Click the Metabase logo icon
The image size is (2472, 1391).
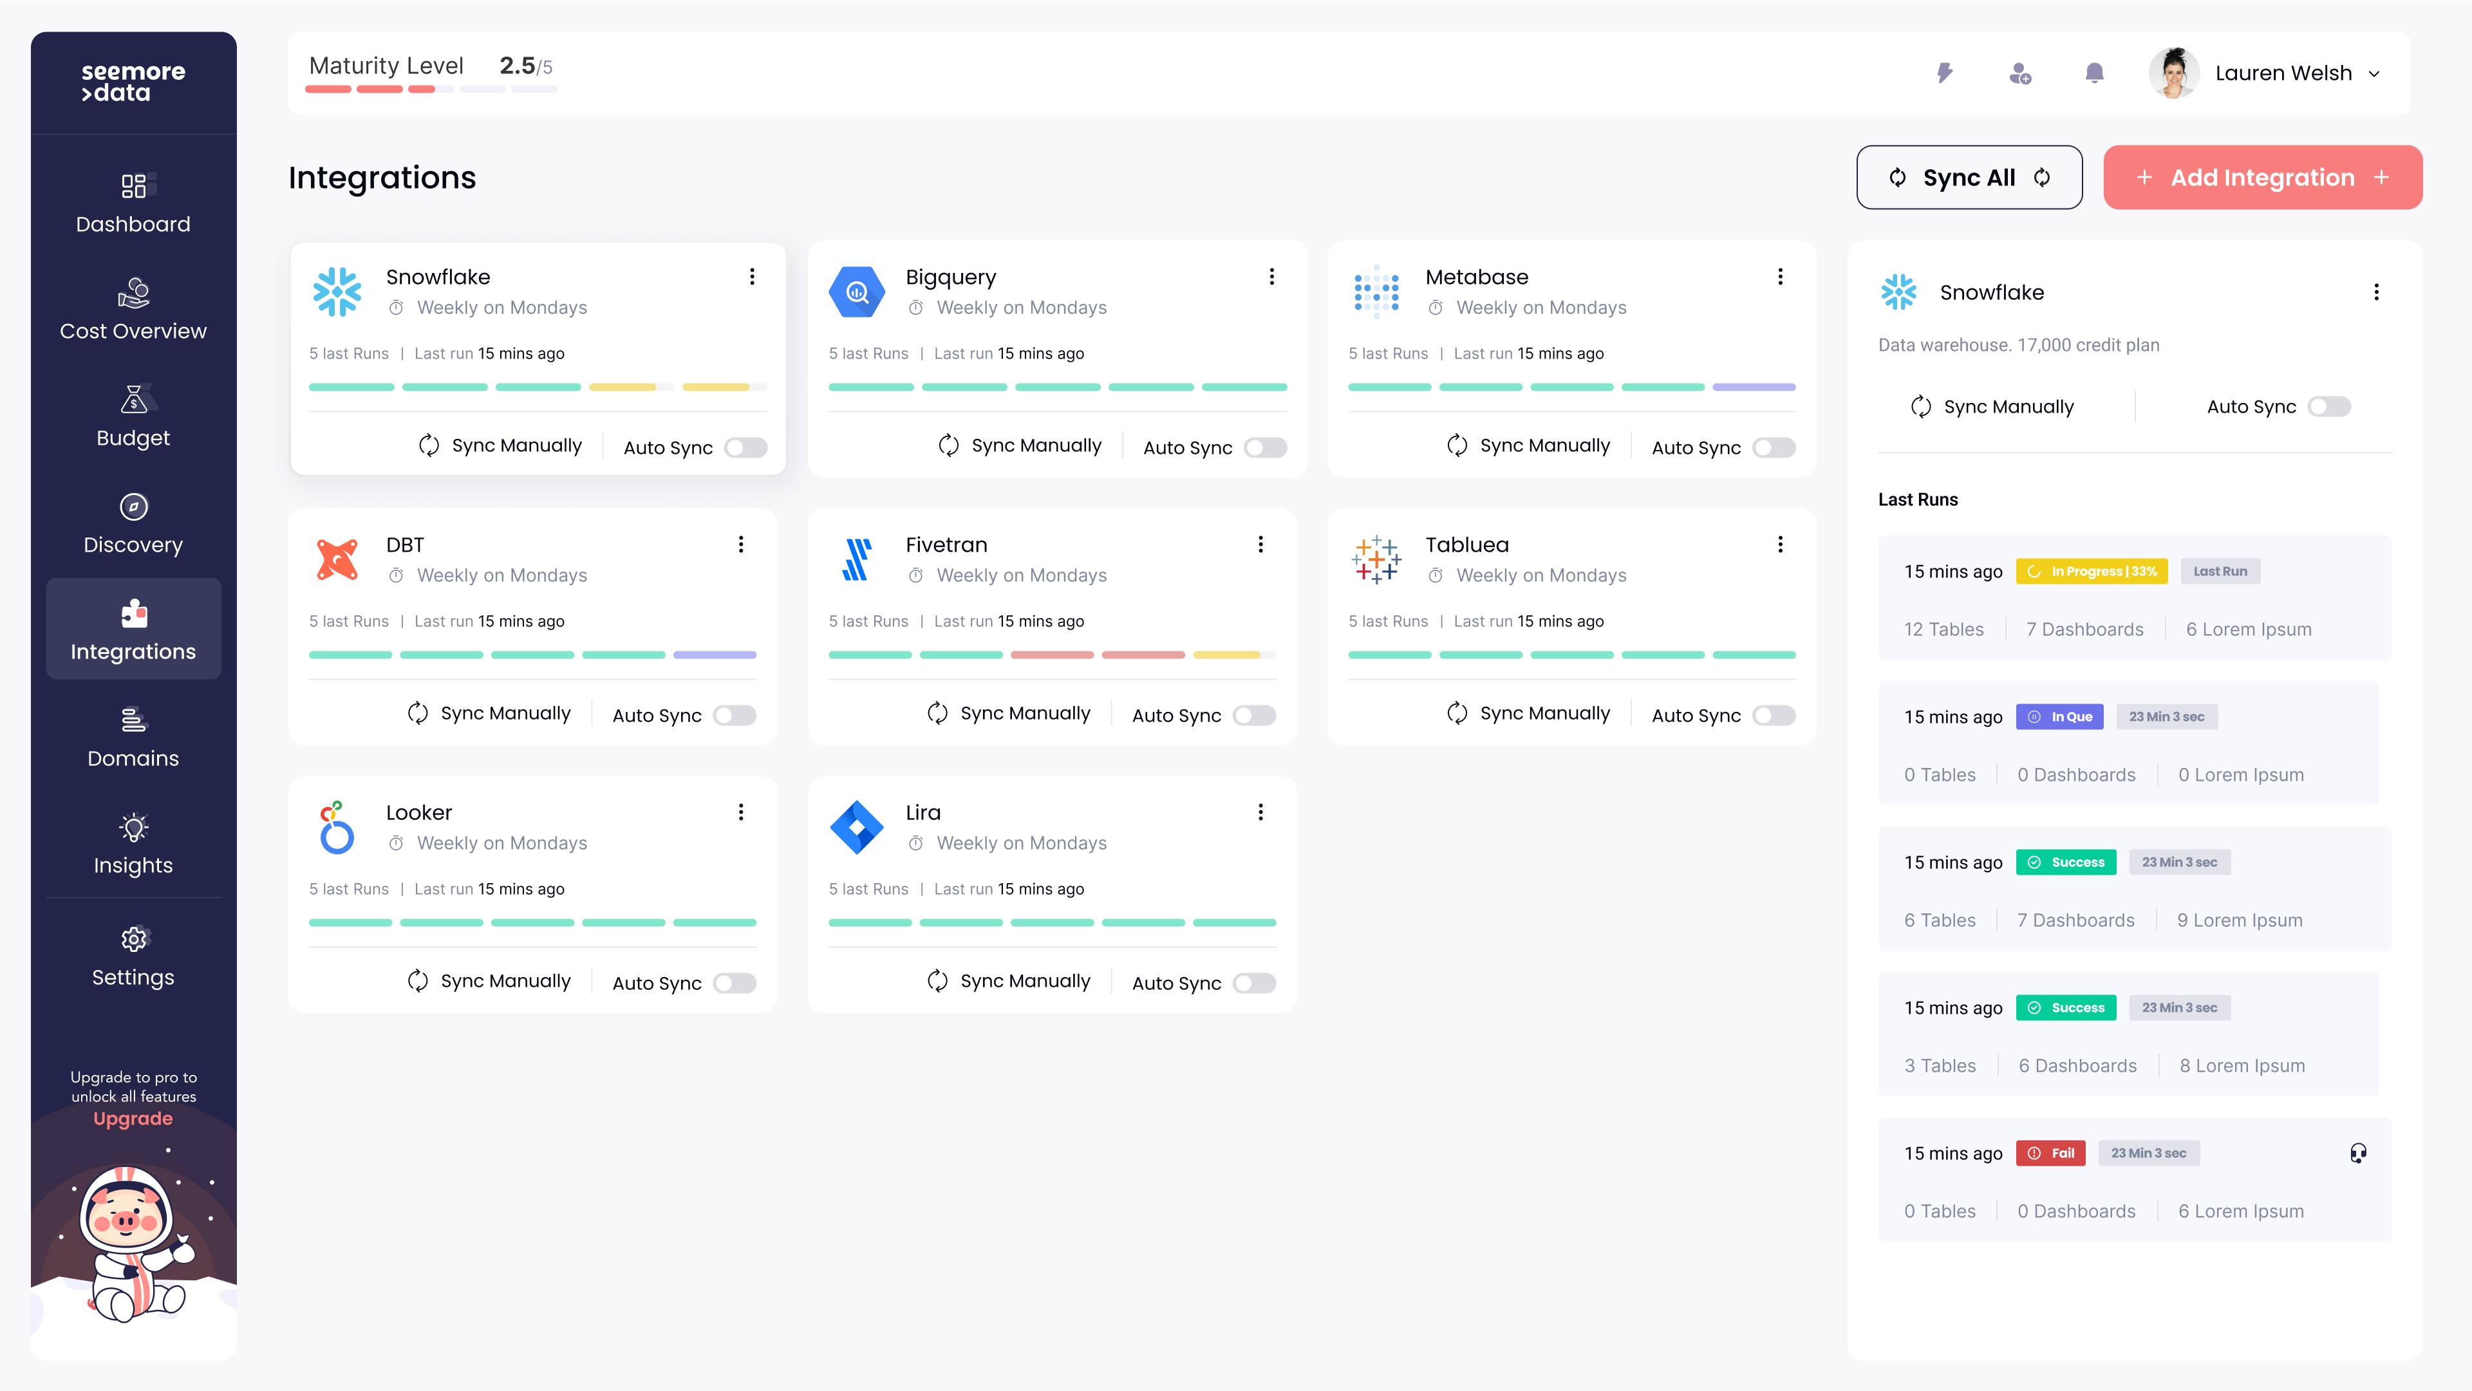click(x=1376, y=292)
